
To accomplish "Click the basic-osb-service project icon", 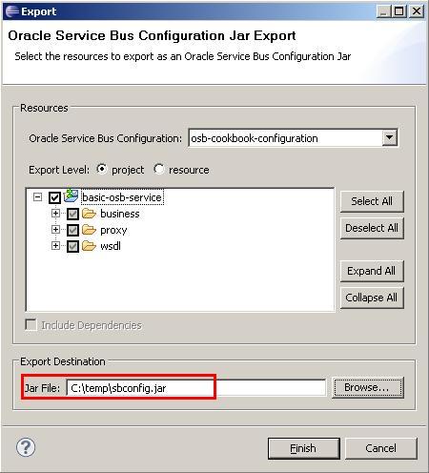I will tap(71, 195).
